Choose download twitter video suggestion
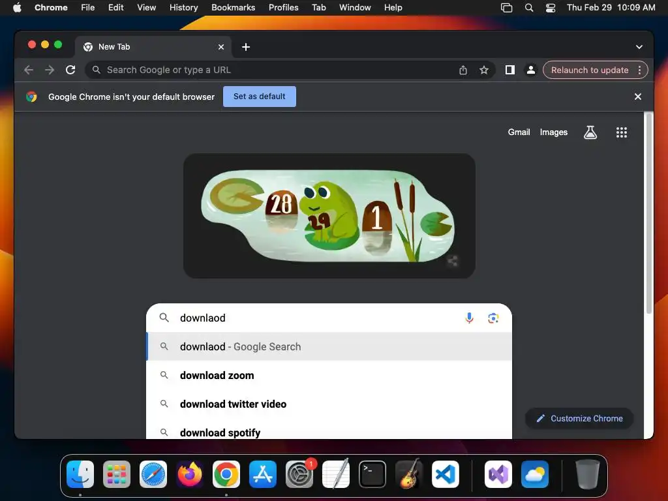This screenshot has width=668, height=501. tap(329, 404)
